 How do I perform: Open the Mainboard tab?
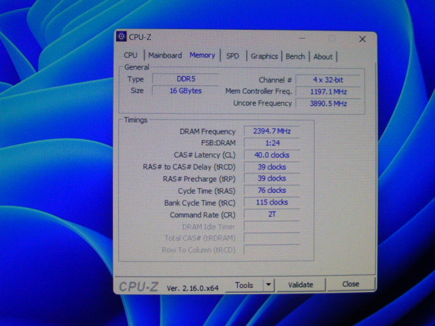(x=164, y=56)
